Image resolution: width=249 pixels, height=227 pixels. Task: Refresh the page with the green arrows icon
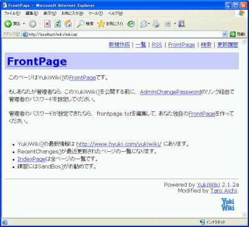tap(57, 24)
